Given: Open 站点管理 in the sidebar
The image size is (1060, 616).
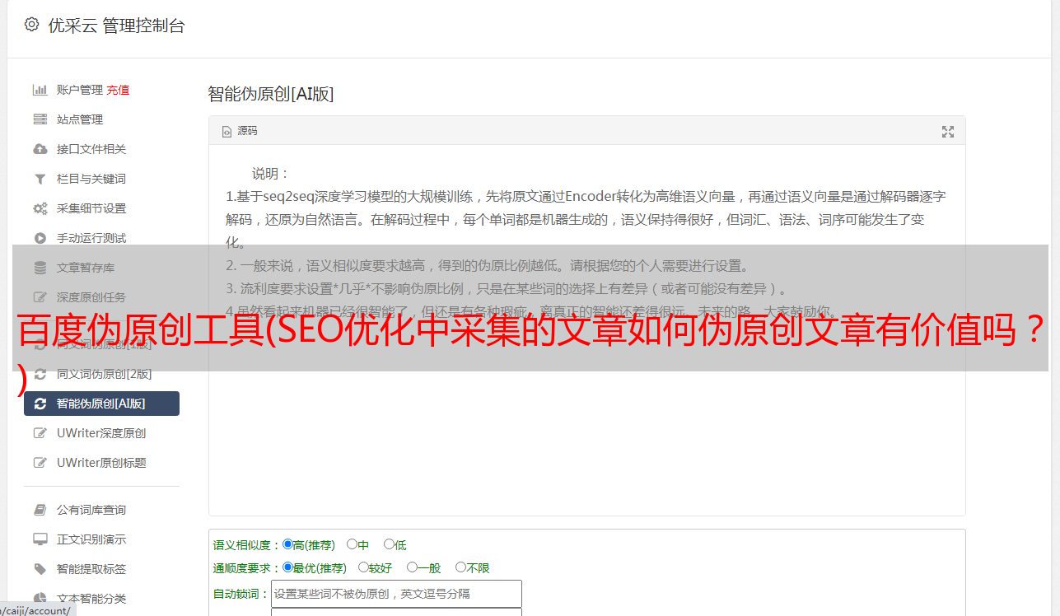Looking at the screenshot, I should pyautogui.click(x=80, y=119).
